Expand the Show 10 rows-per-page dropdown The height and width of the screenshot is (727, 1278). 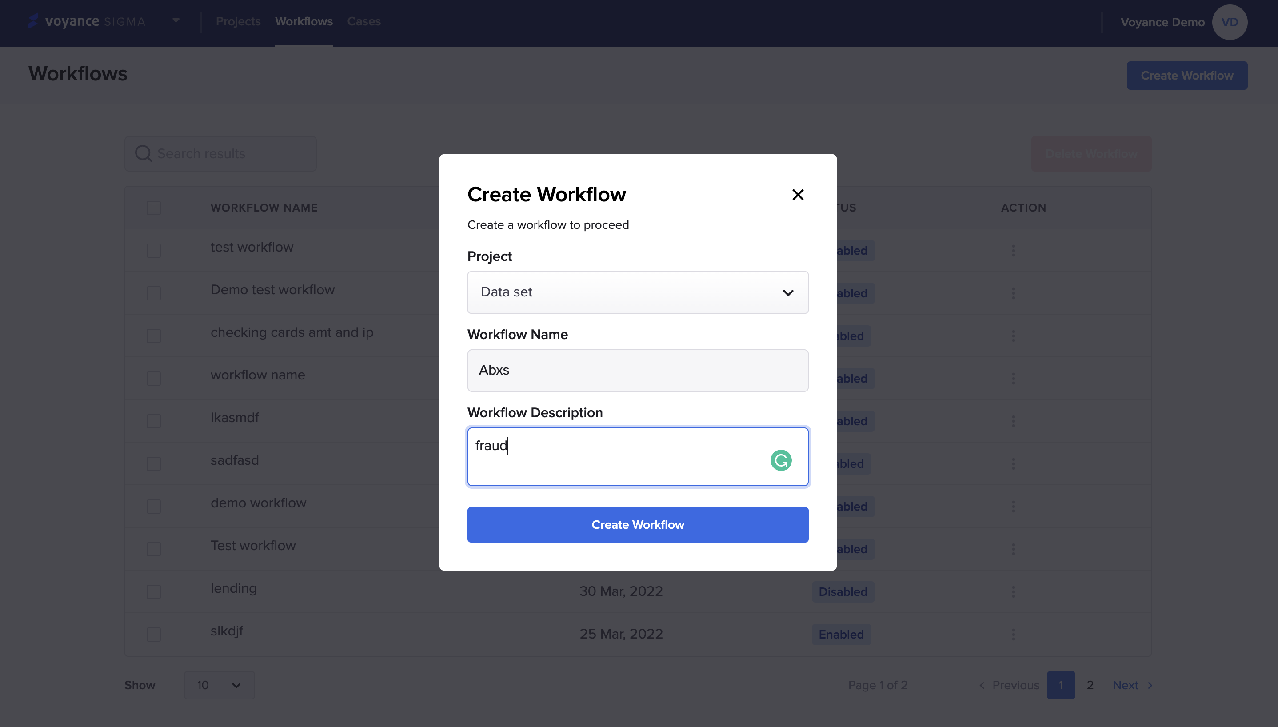click(219, 686)
